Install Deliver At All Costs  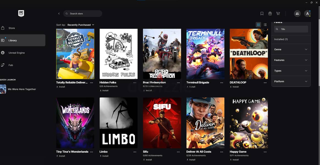[x=191, y=159]
